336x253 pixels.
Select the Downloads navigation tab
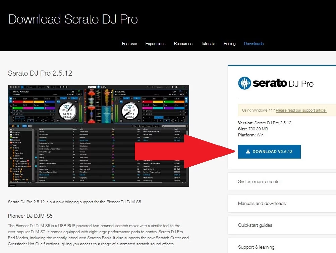point(254,44)
